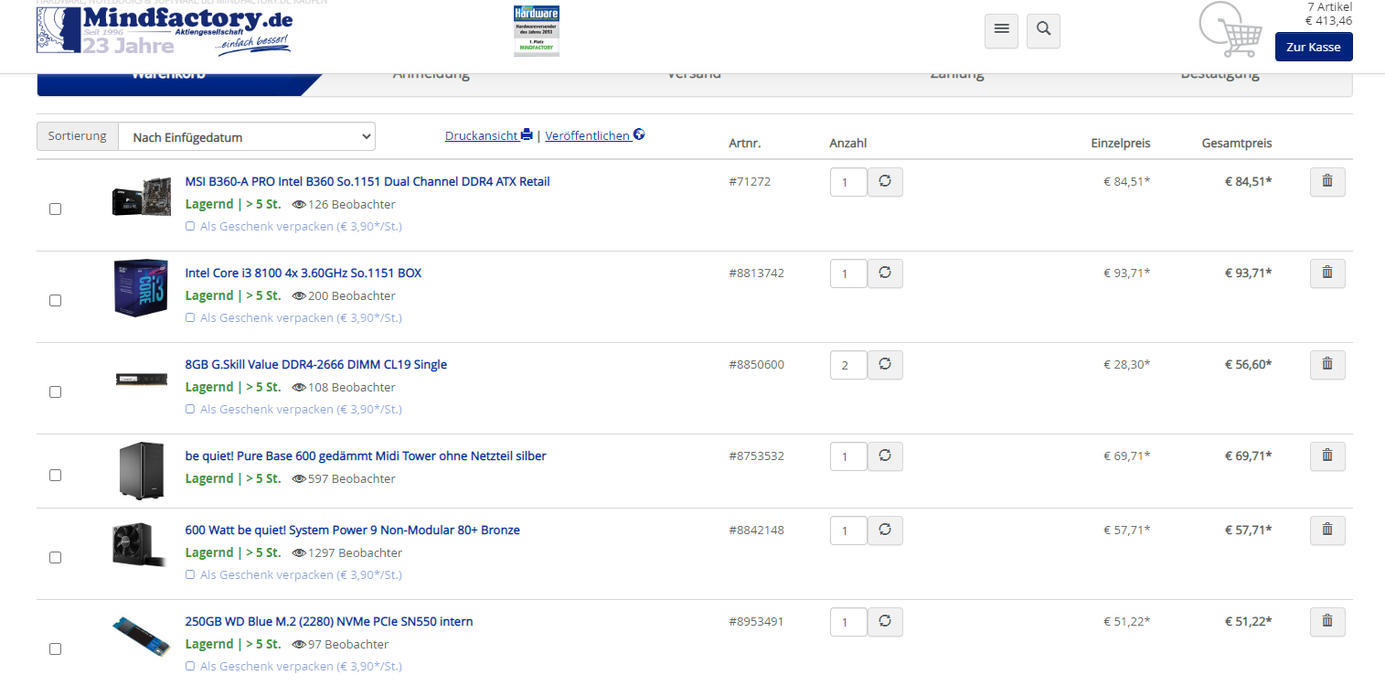1385x686 pixels.
Task: Click the Mindfactory.de logo
Action: [165, 30]
